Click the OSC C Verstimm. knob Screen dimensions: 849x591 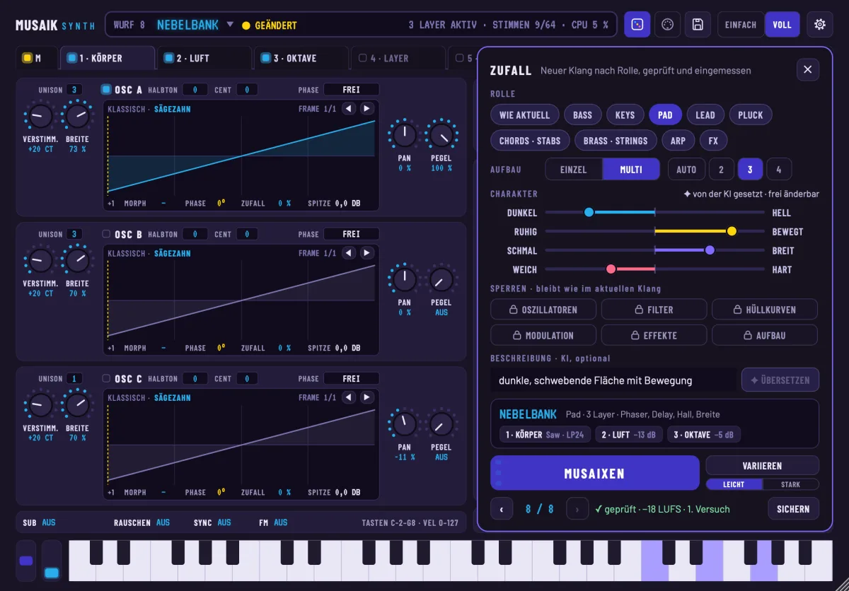coord(40,405)
